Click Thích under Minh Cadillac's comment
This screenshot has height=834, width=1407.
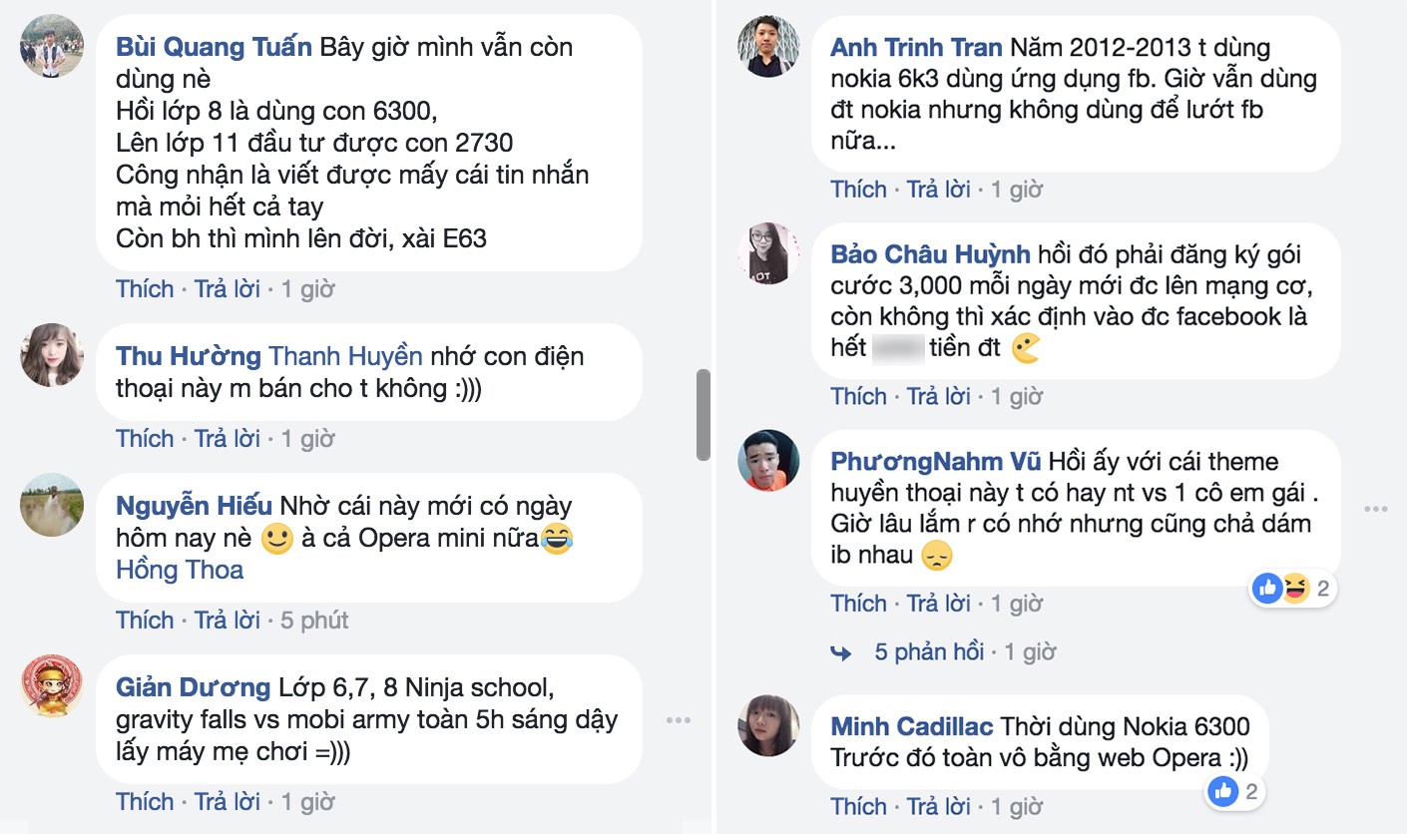[x=858, y=805]
